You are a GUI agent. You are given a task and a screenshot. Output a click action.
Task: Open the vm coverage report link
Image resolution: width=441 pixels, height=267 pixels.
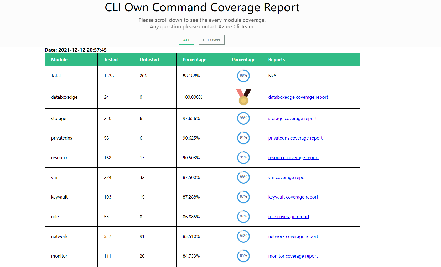[288, 177]
